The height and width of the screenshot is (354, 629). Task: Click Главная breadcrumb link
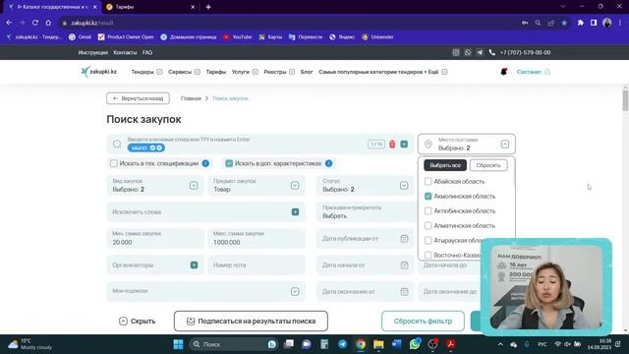point(191,98)
